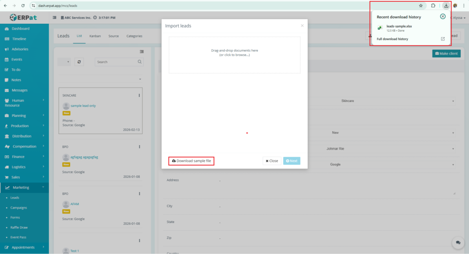Open the Chrome extensions puzzle icon
The height and width of the screenshot is (254, 469).
tap(433, 6)
